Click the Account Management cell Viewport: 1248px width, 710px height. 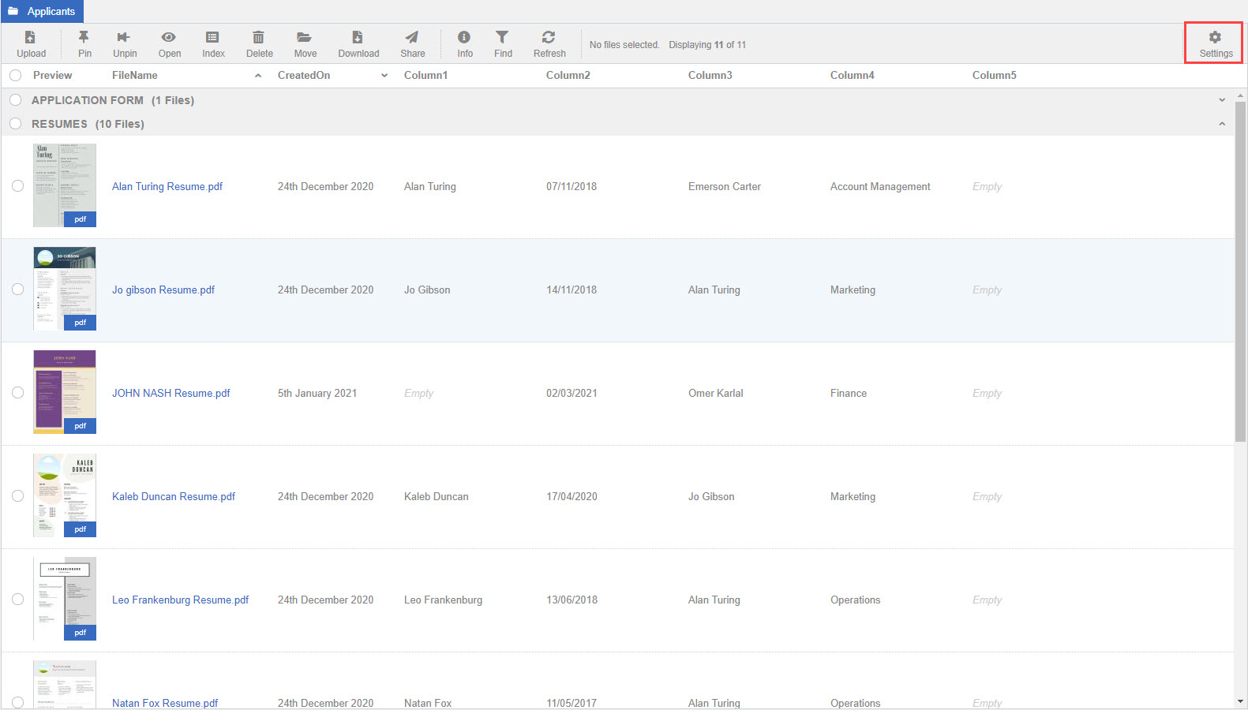(x=880, y=186)
